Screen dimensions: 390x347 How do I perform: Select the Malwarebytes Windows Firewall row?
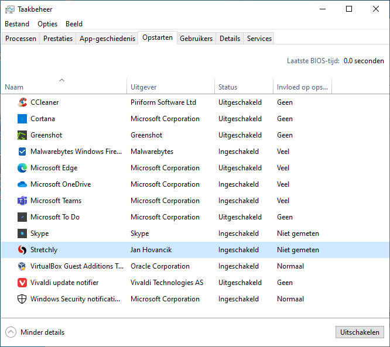click(x=76, y=152)
